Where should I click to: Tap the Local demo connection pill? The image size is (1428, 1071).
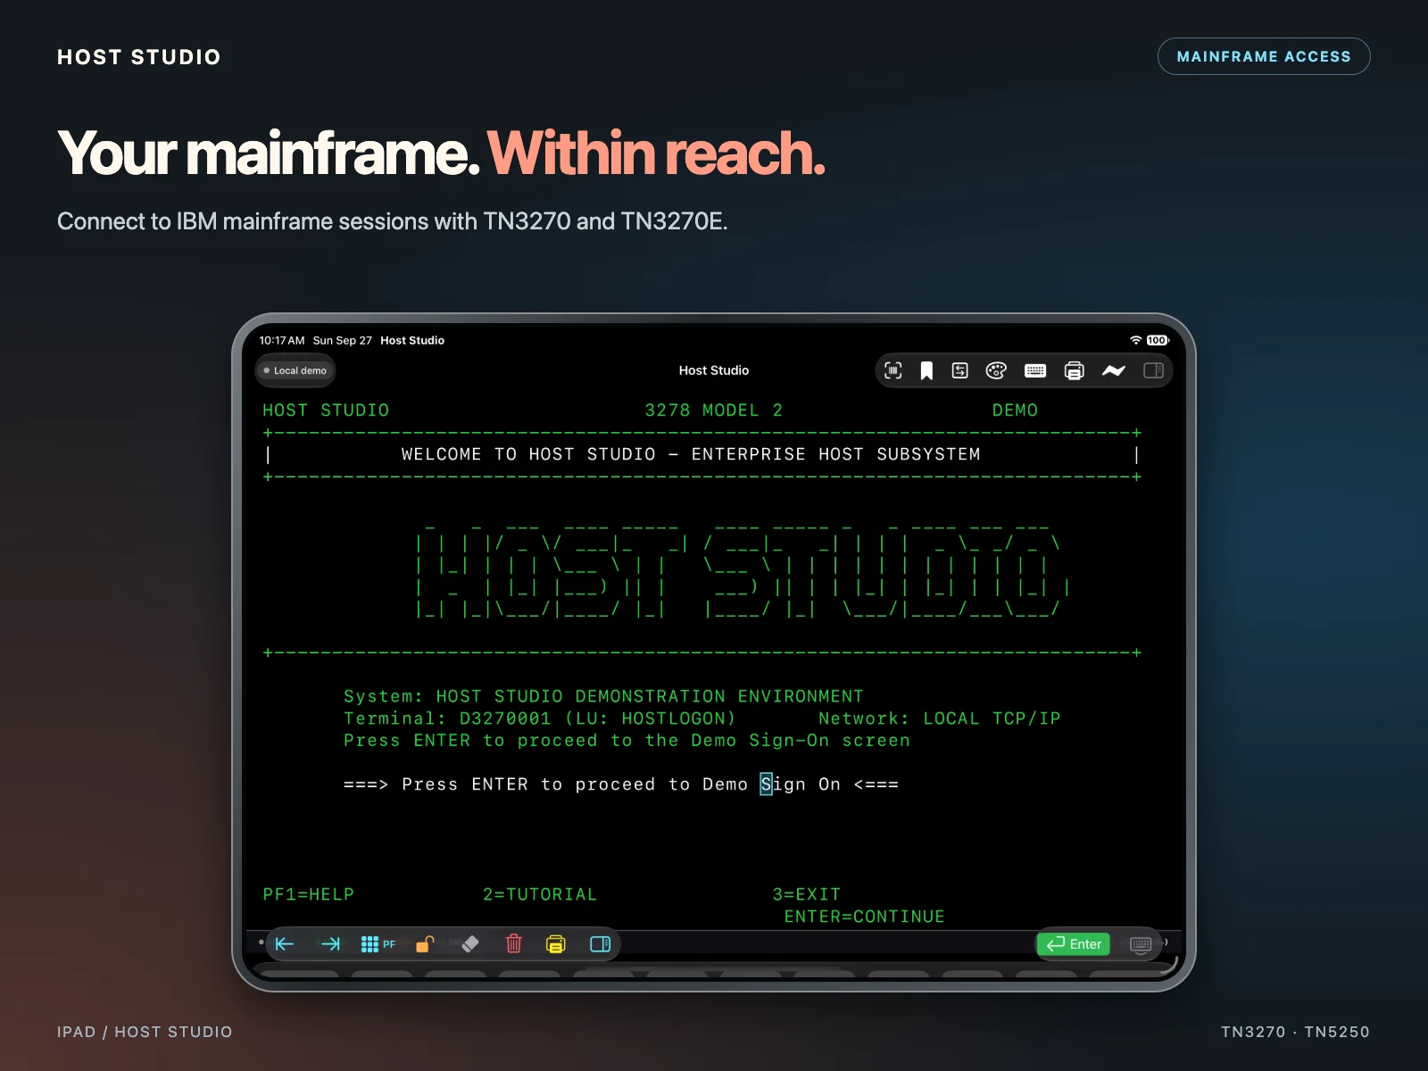coord(295,370)
